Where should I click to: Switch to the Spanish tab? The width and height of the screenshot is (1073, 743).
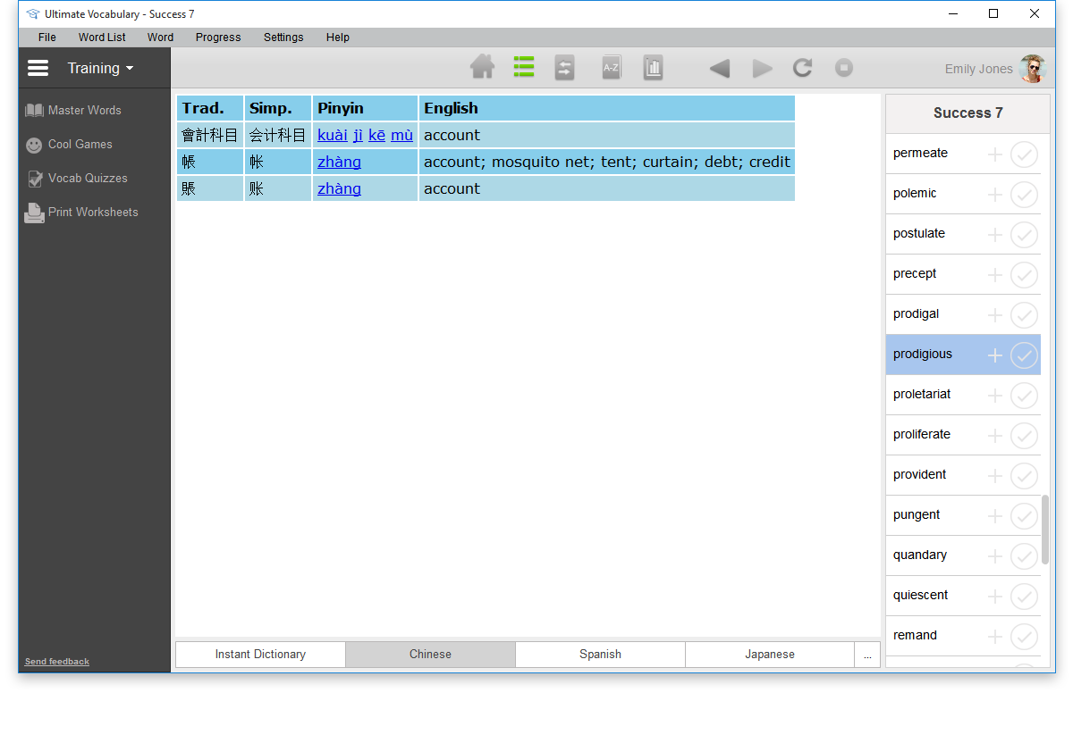click(600, 655)
